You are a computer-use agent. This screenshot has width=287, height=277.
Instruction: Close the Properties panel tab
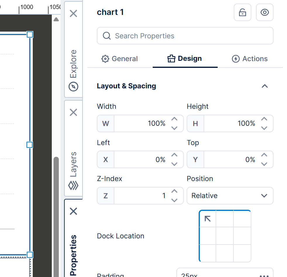[x=73, y=211]
